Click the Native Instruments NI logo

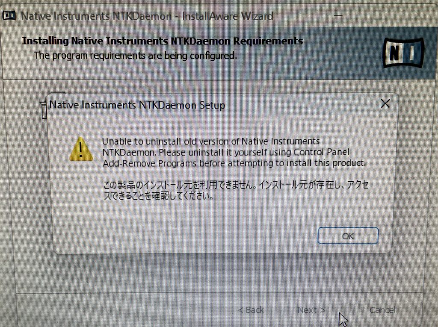click(403, 52)
